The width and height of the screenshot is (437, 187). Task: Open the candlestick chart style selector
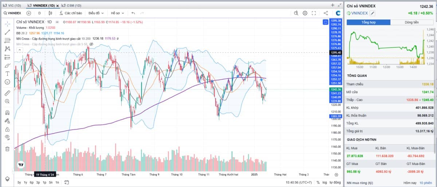(51, 13)
